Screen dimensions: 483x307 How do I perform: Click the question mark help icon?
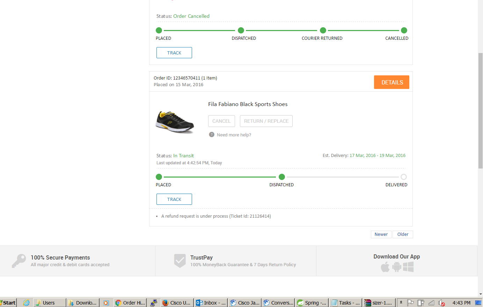click(x=212, y=135)
